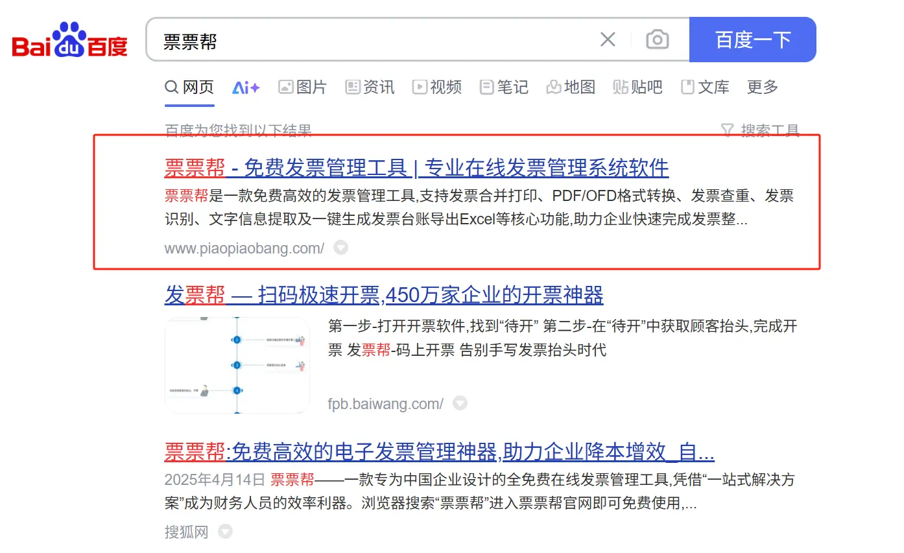Open the 地图 tab
904x553 pixels.
(571, 88)
